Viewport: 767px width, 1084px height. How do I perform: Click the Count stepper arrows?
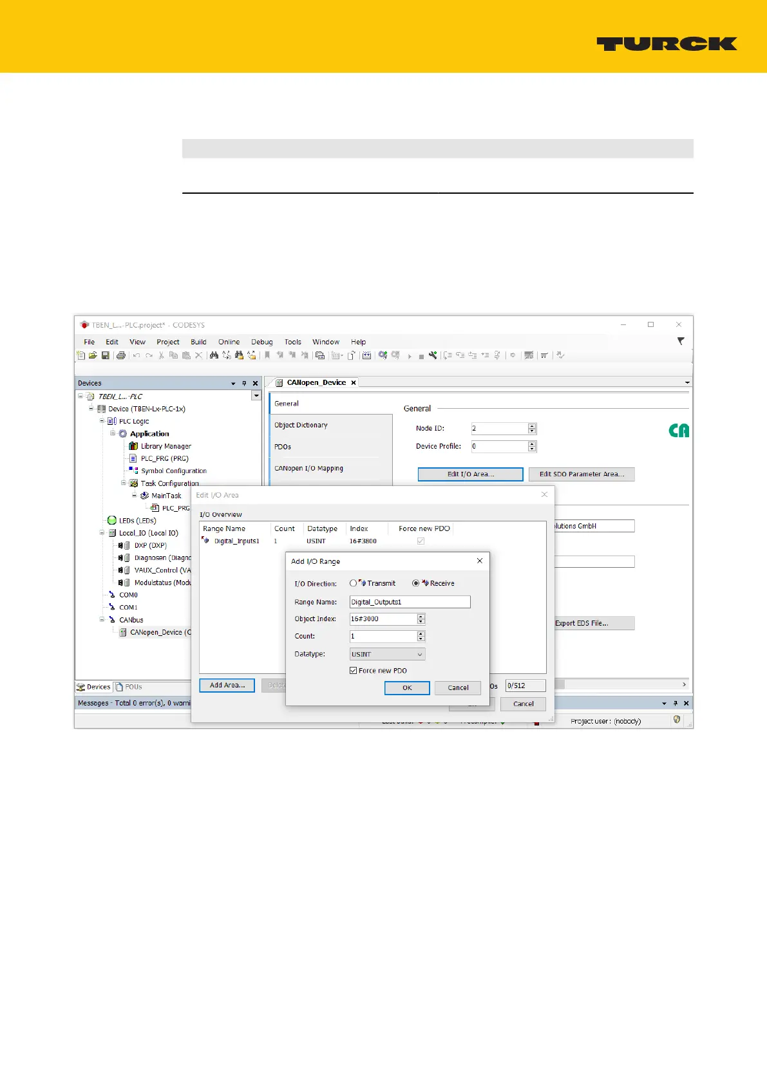(x=421, y=636)
